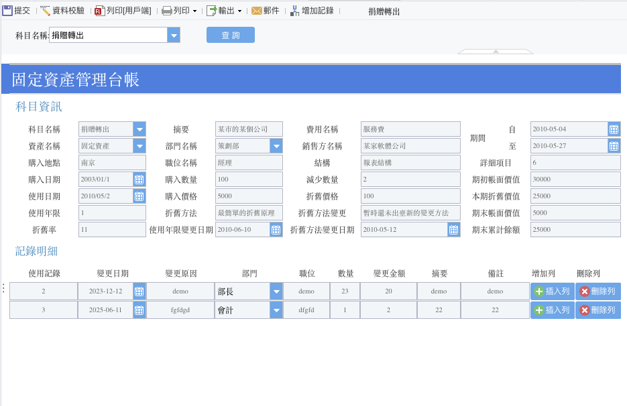The image size is (627, 406).
Task: Open the calendar for the 2025-06-11 row
Action: [139, 310]
